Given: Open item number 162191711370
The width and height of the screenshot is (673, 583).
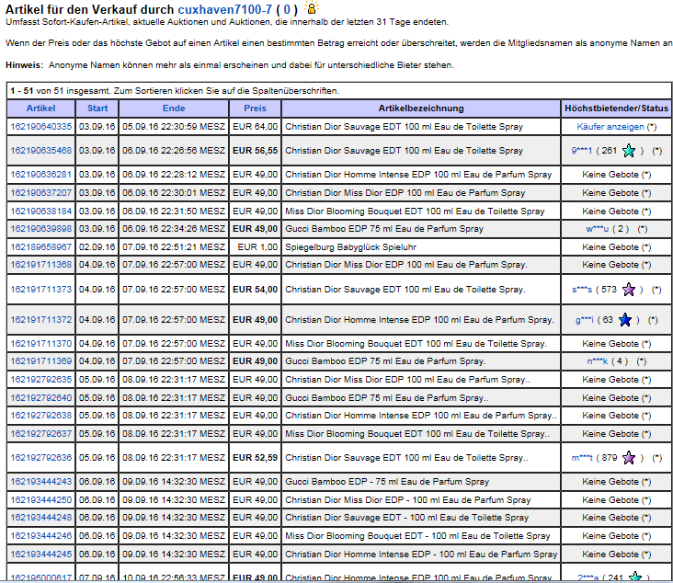Looking at the screenshot, I should (x=41, y=344).
